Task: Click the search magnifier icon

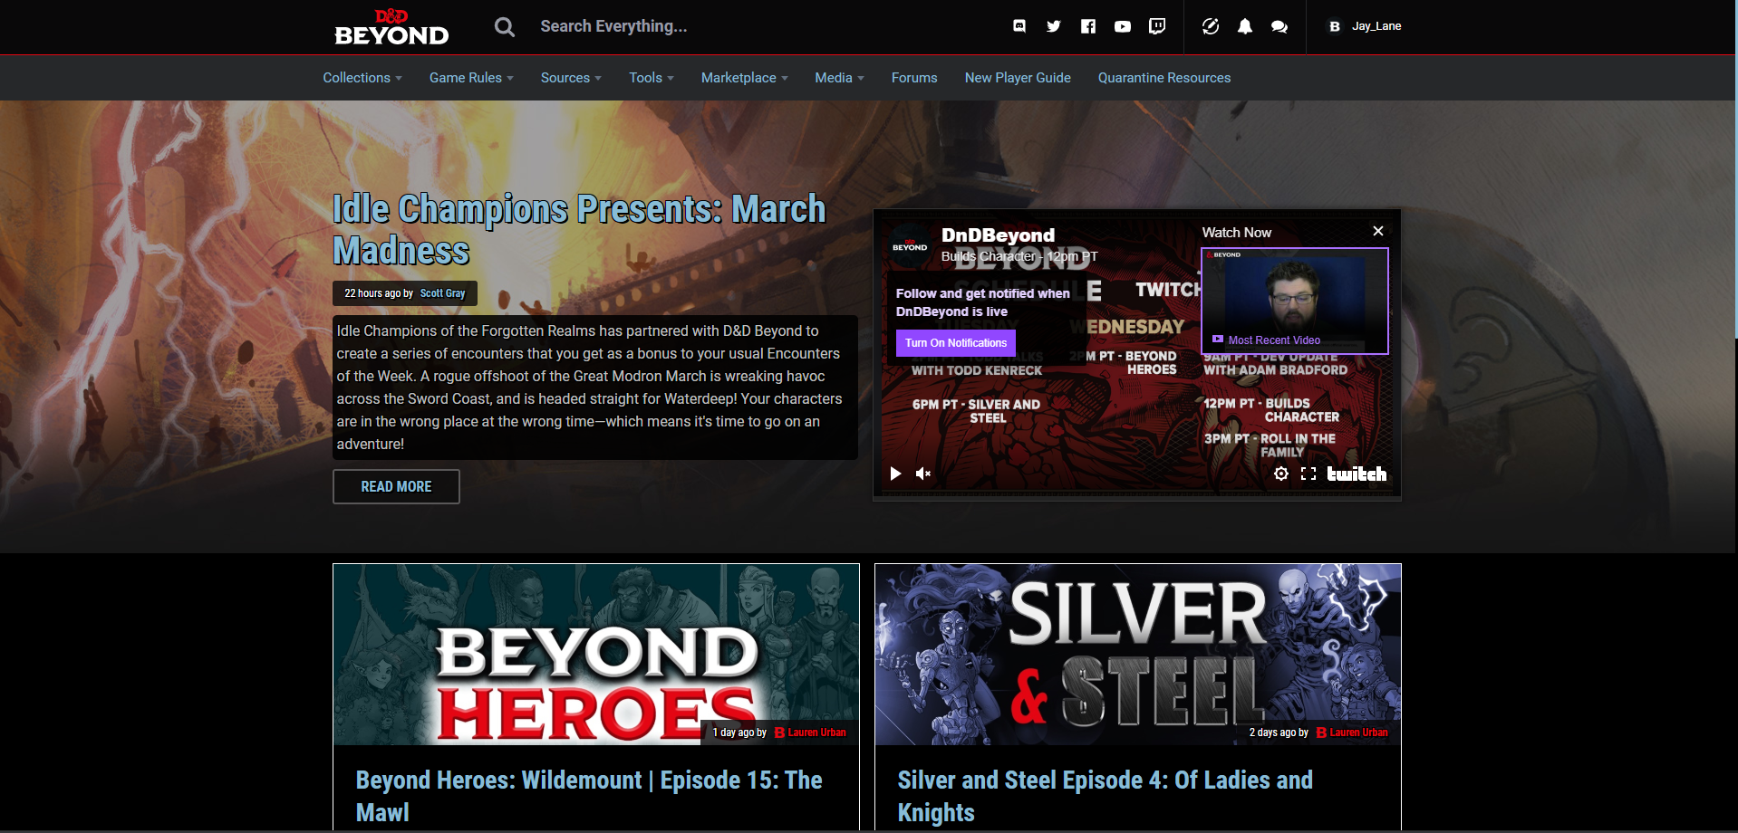Action: tap(505, 27)
